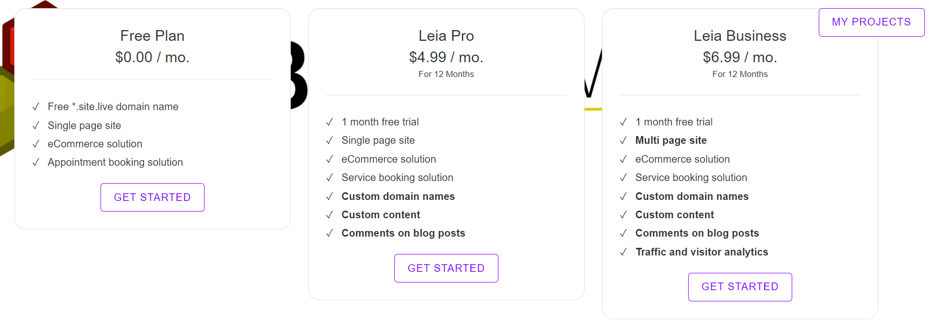This screenshot has width=932, height=333.
Task: Click Get Started under Leia Pro
Action: pos(446,268)
